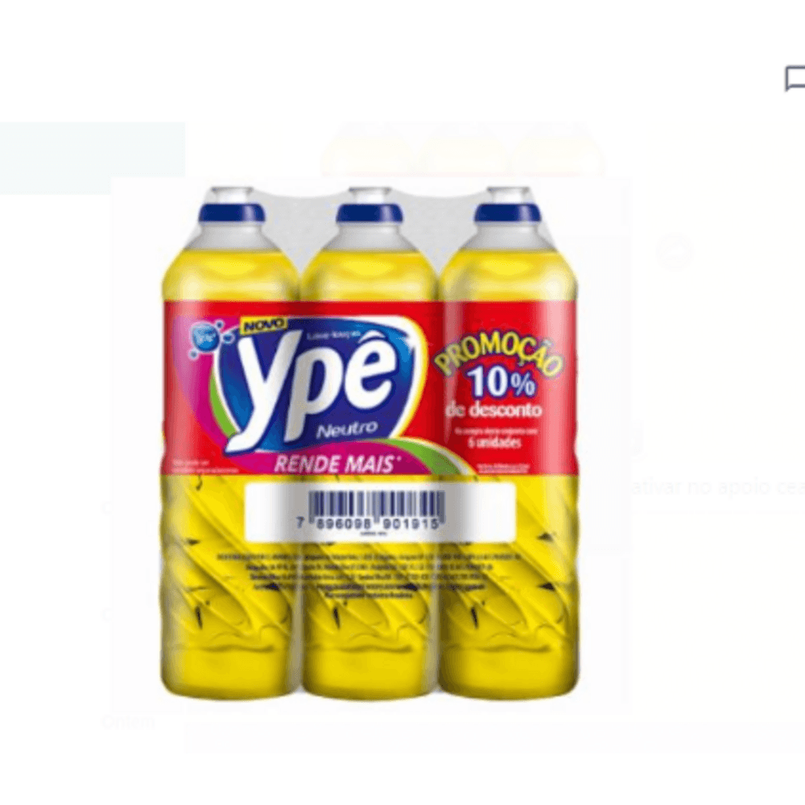Click the 6 unidades text on label
The height and width of the screenshot is (805, 805).
click(487, 443)
